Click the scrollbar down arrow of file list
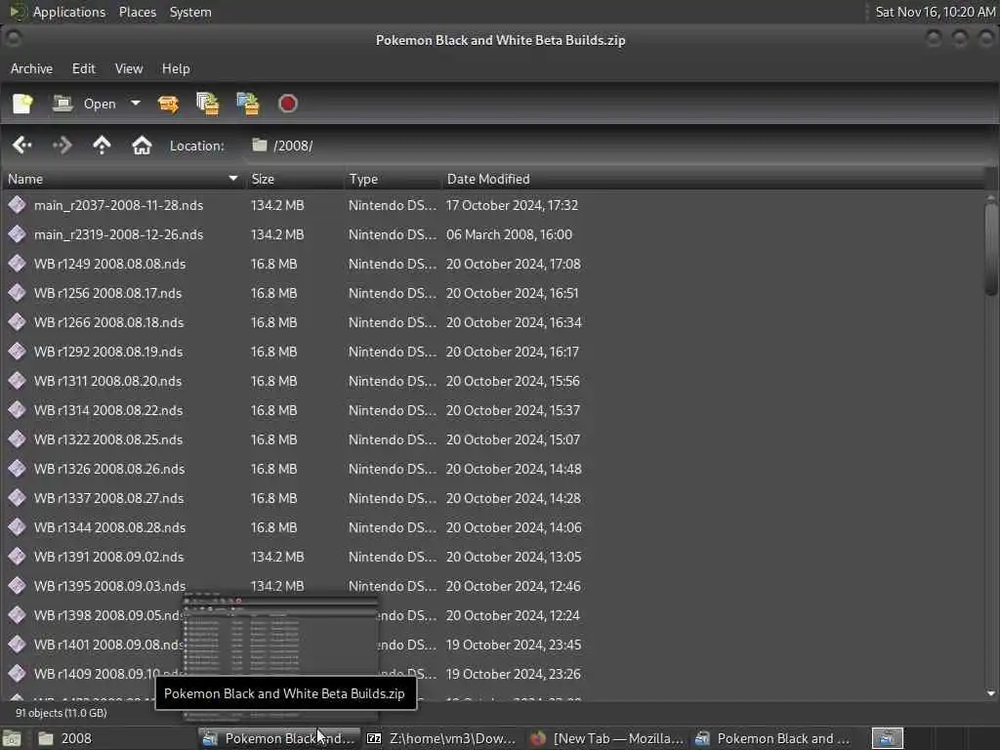 [x=991, y=693]
